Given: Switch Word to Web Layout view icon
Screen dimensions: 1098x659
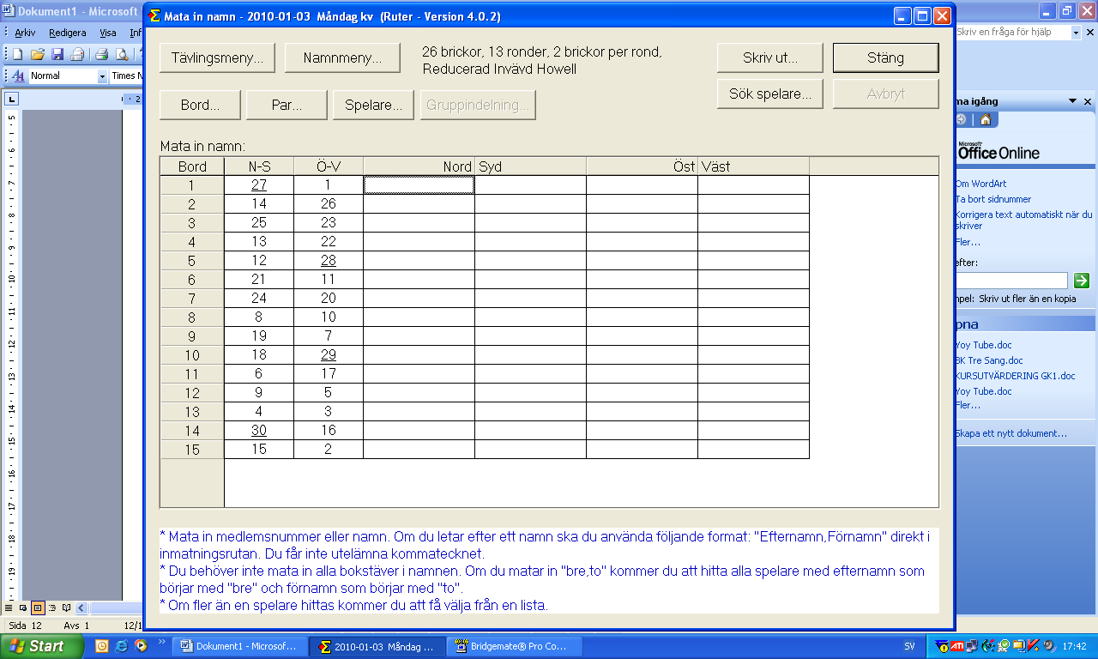Looking at the screenshot, I should coord(23,608).
